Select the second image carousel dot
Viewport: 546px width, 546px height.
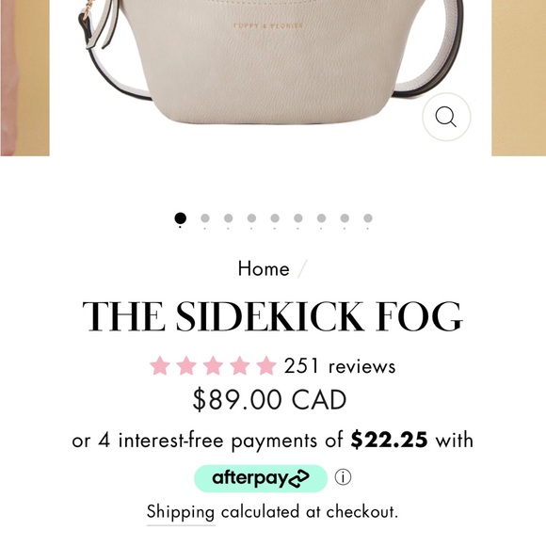tap(205, 218)
